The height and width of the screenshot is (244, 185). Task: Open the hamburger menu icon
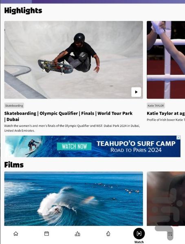(170, 234)
